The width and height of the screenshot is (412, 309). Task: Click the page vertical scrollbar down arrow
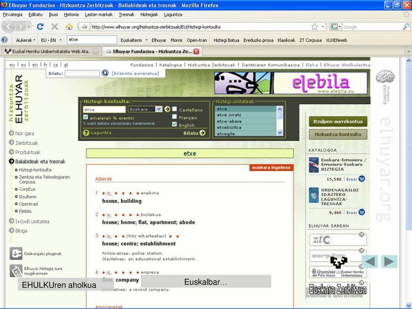pos(409,305)
